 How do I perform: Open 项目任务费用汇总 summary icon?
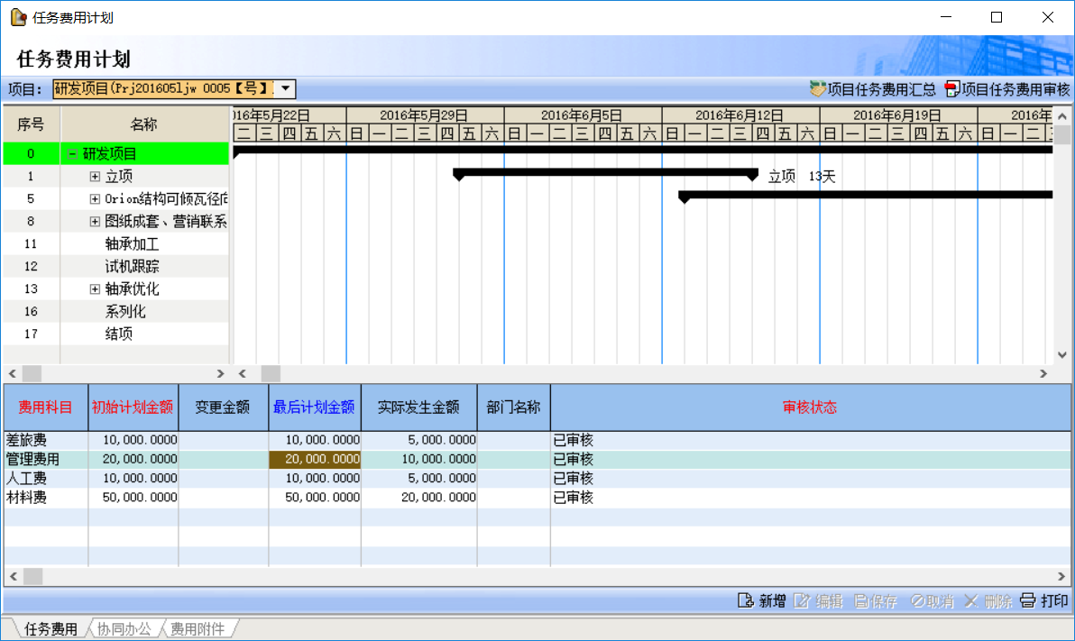point(818,88)
